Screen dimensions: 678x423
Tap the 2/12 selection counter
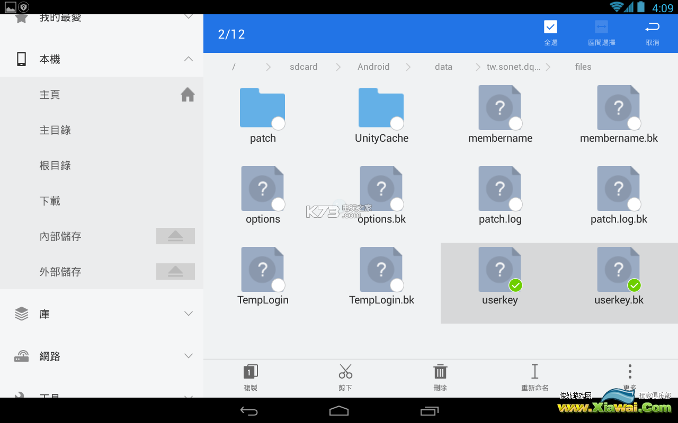click(x=231, y=34)
